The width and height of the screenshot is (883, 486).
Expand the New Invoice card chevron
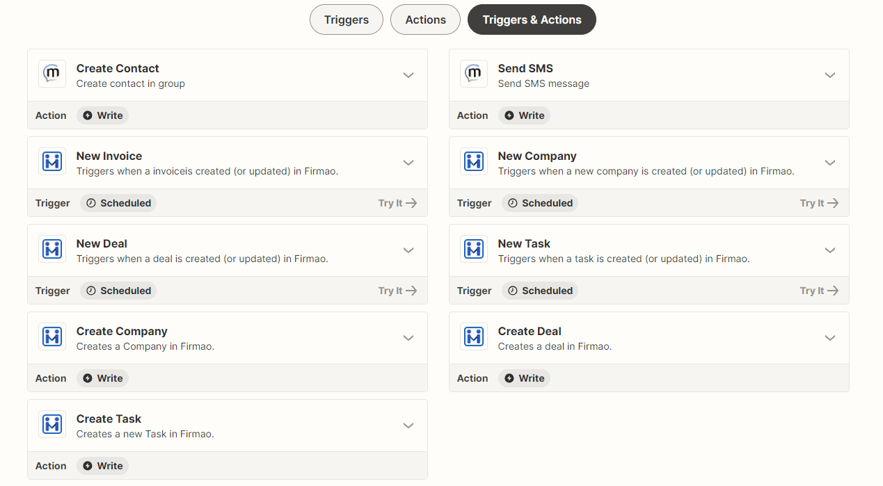(x=408, y=163)
